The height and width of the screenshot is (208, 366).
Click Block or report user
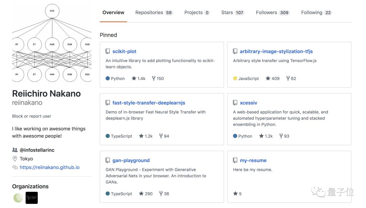tap(32, 116)
